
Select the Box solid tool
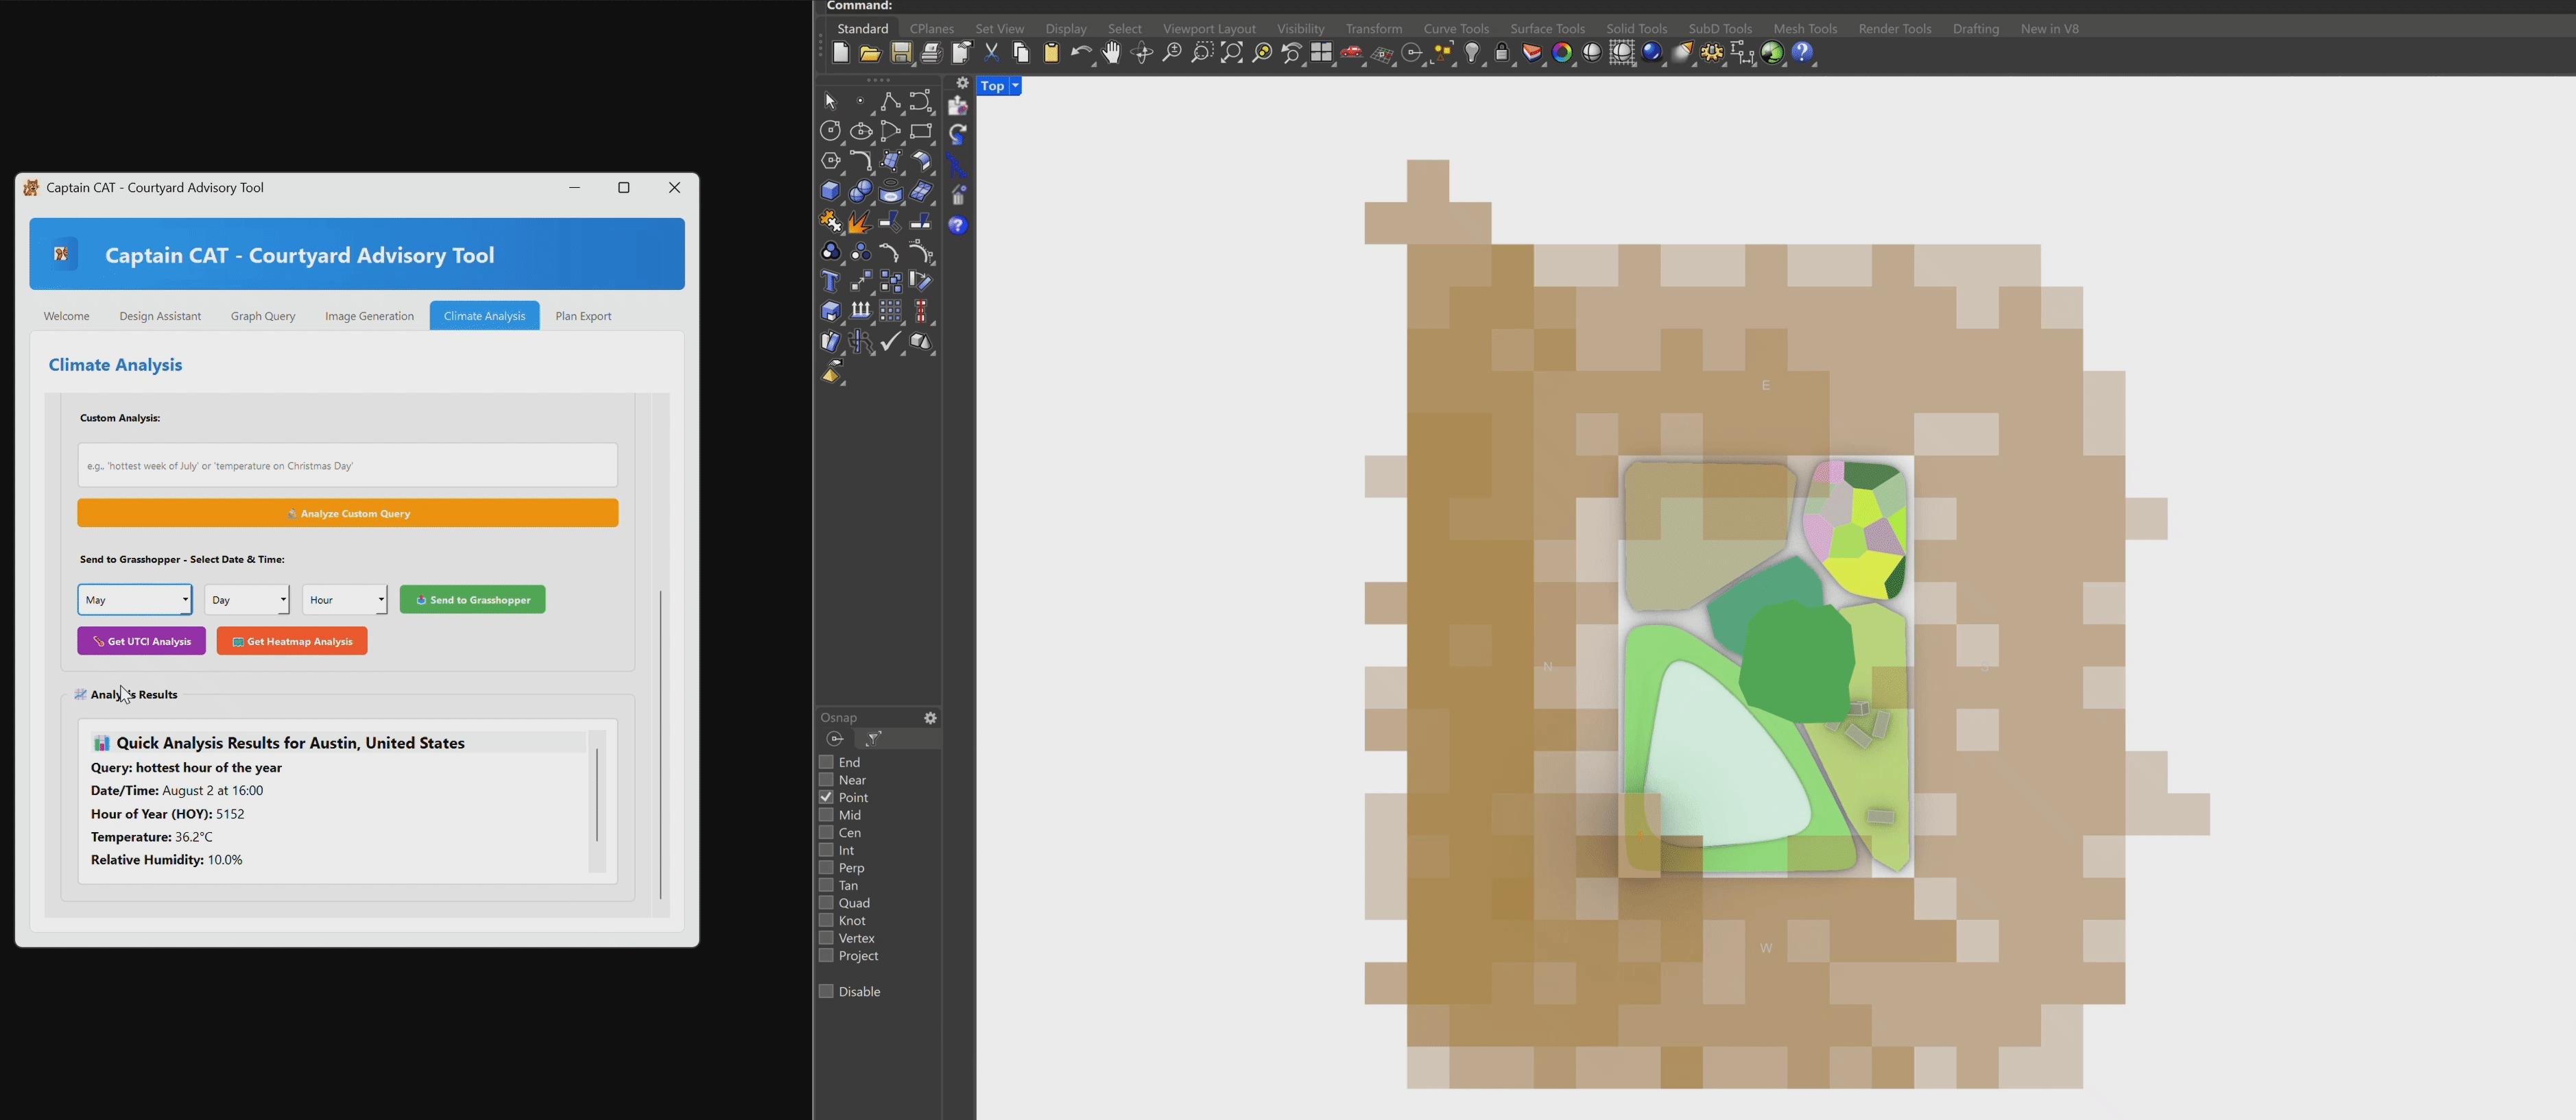830,191
